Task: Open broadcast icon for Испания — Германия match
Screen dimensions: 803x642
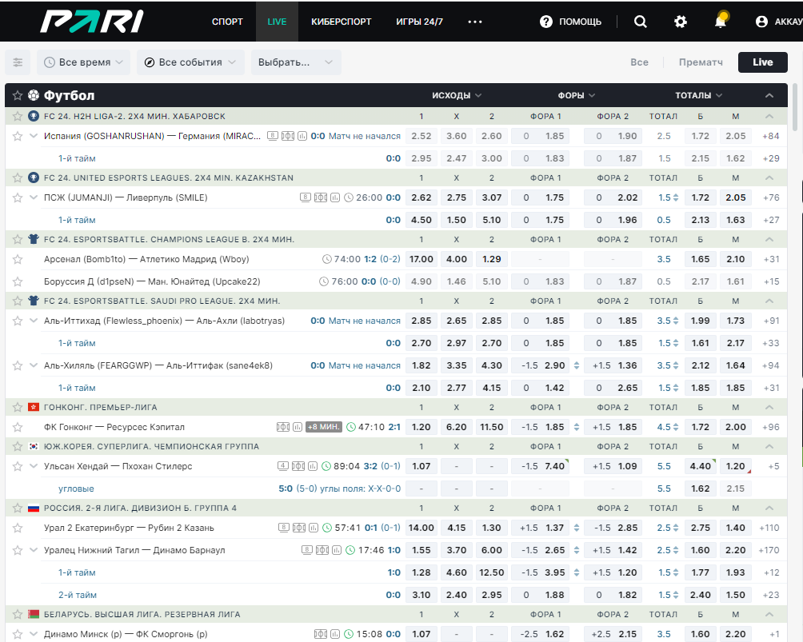Action: [x=273, y=136]
